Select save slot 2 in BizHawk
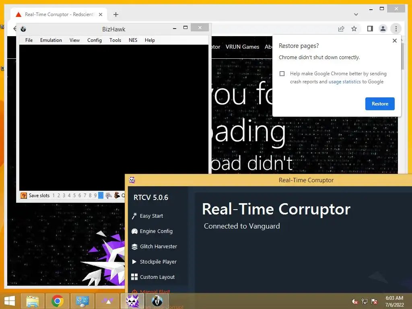The width and height of the screenshot is (412, 309). pyautogui.click(x=59, y=196)
